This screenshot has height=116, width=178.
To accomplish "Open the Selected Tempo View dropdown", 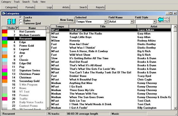I will point(106,22).
